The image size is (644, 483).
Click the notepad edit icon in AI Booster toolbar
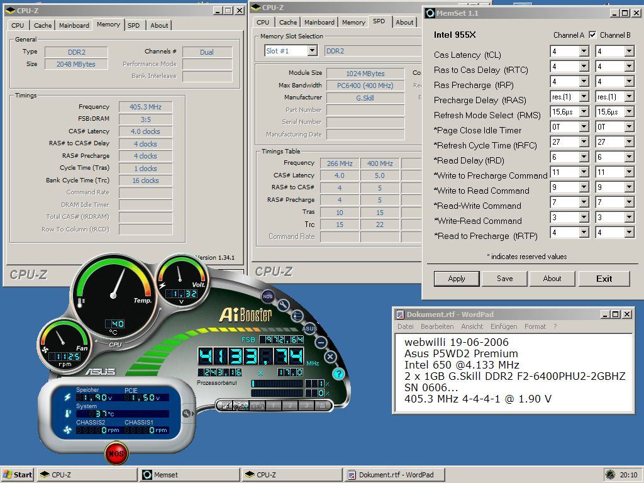(226, 406)
